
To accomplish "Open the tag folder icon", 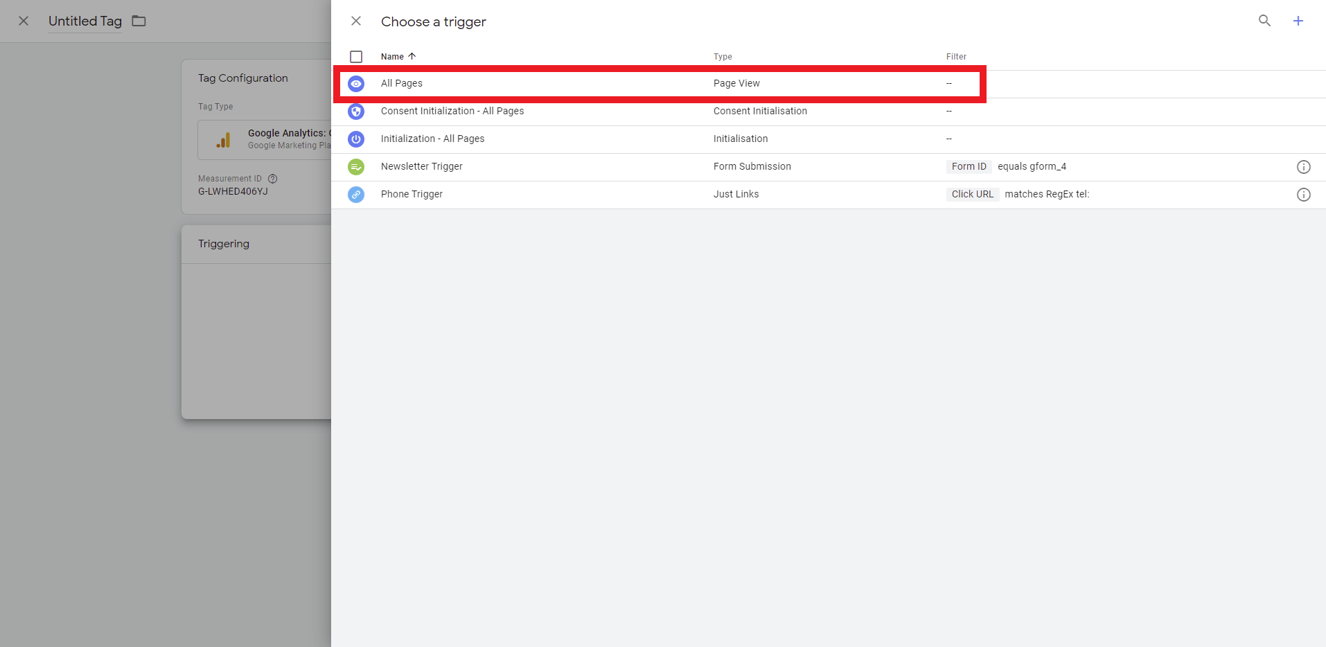I will coord(139,21).
